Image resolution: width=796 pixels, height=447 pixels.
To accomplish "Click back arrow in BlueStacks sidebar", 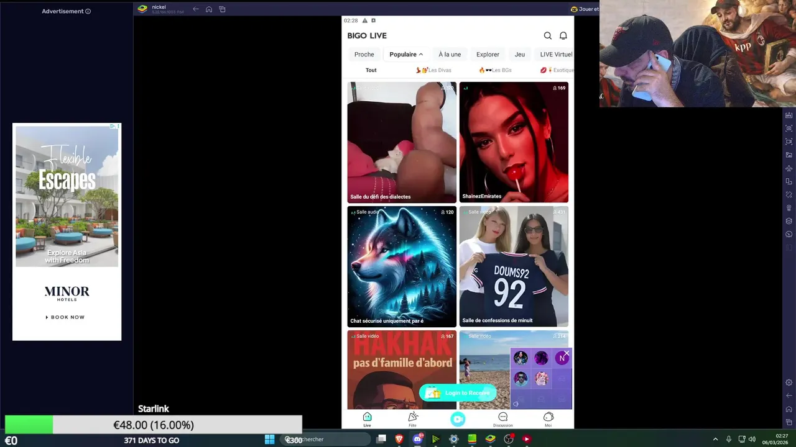I will pyautogui.click(x=789, y=395).
